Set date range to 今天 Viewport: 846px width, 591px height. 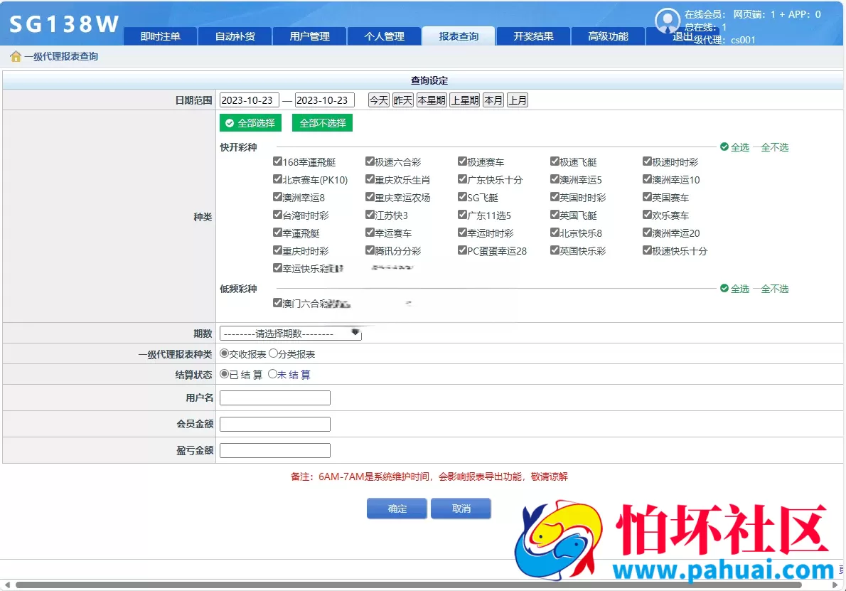[x=379, y=100]
